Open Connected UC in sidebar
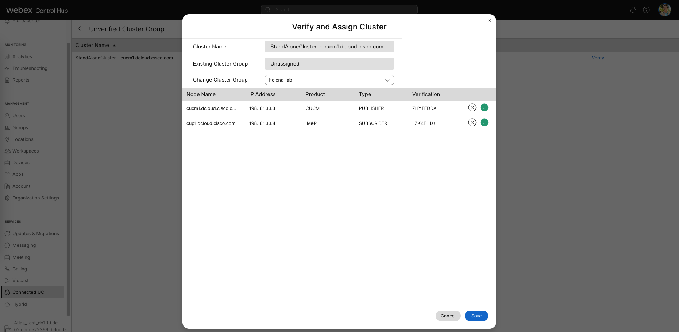This screenshot has width=679, height=332. click(x=28, y=292)
